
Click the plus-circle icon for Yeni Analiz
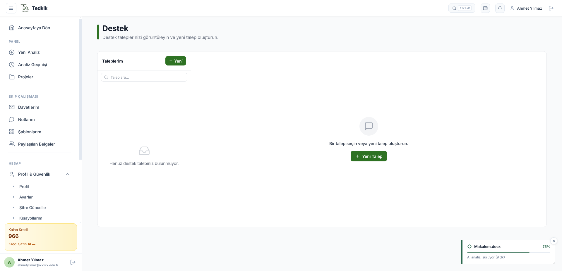12,52
